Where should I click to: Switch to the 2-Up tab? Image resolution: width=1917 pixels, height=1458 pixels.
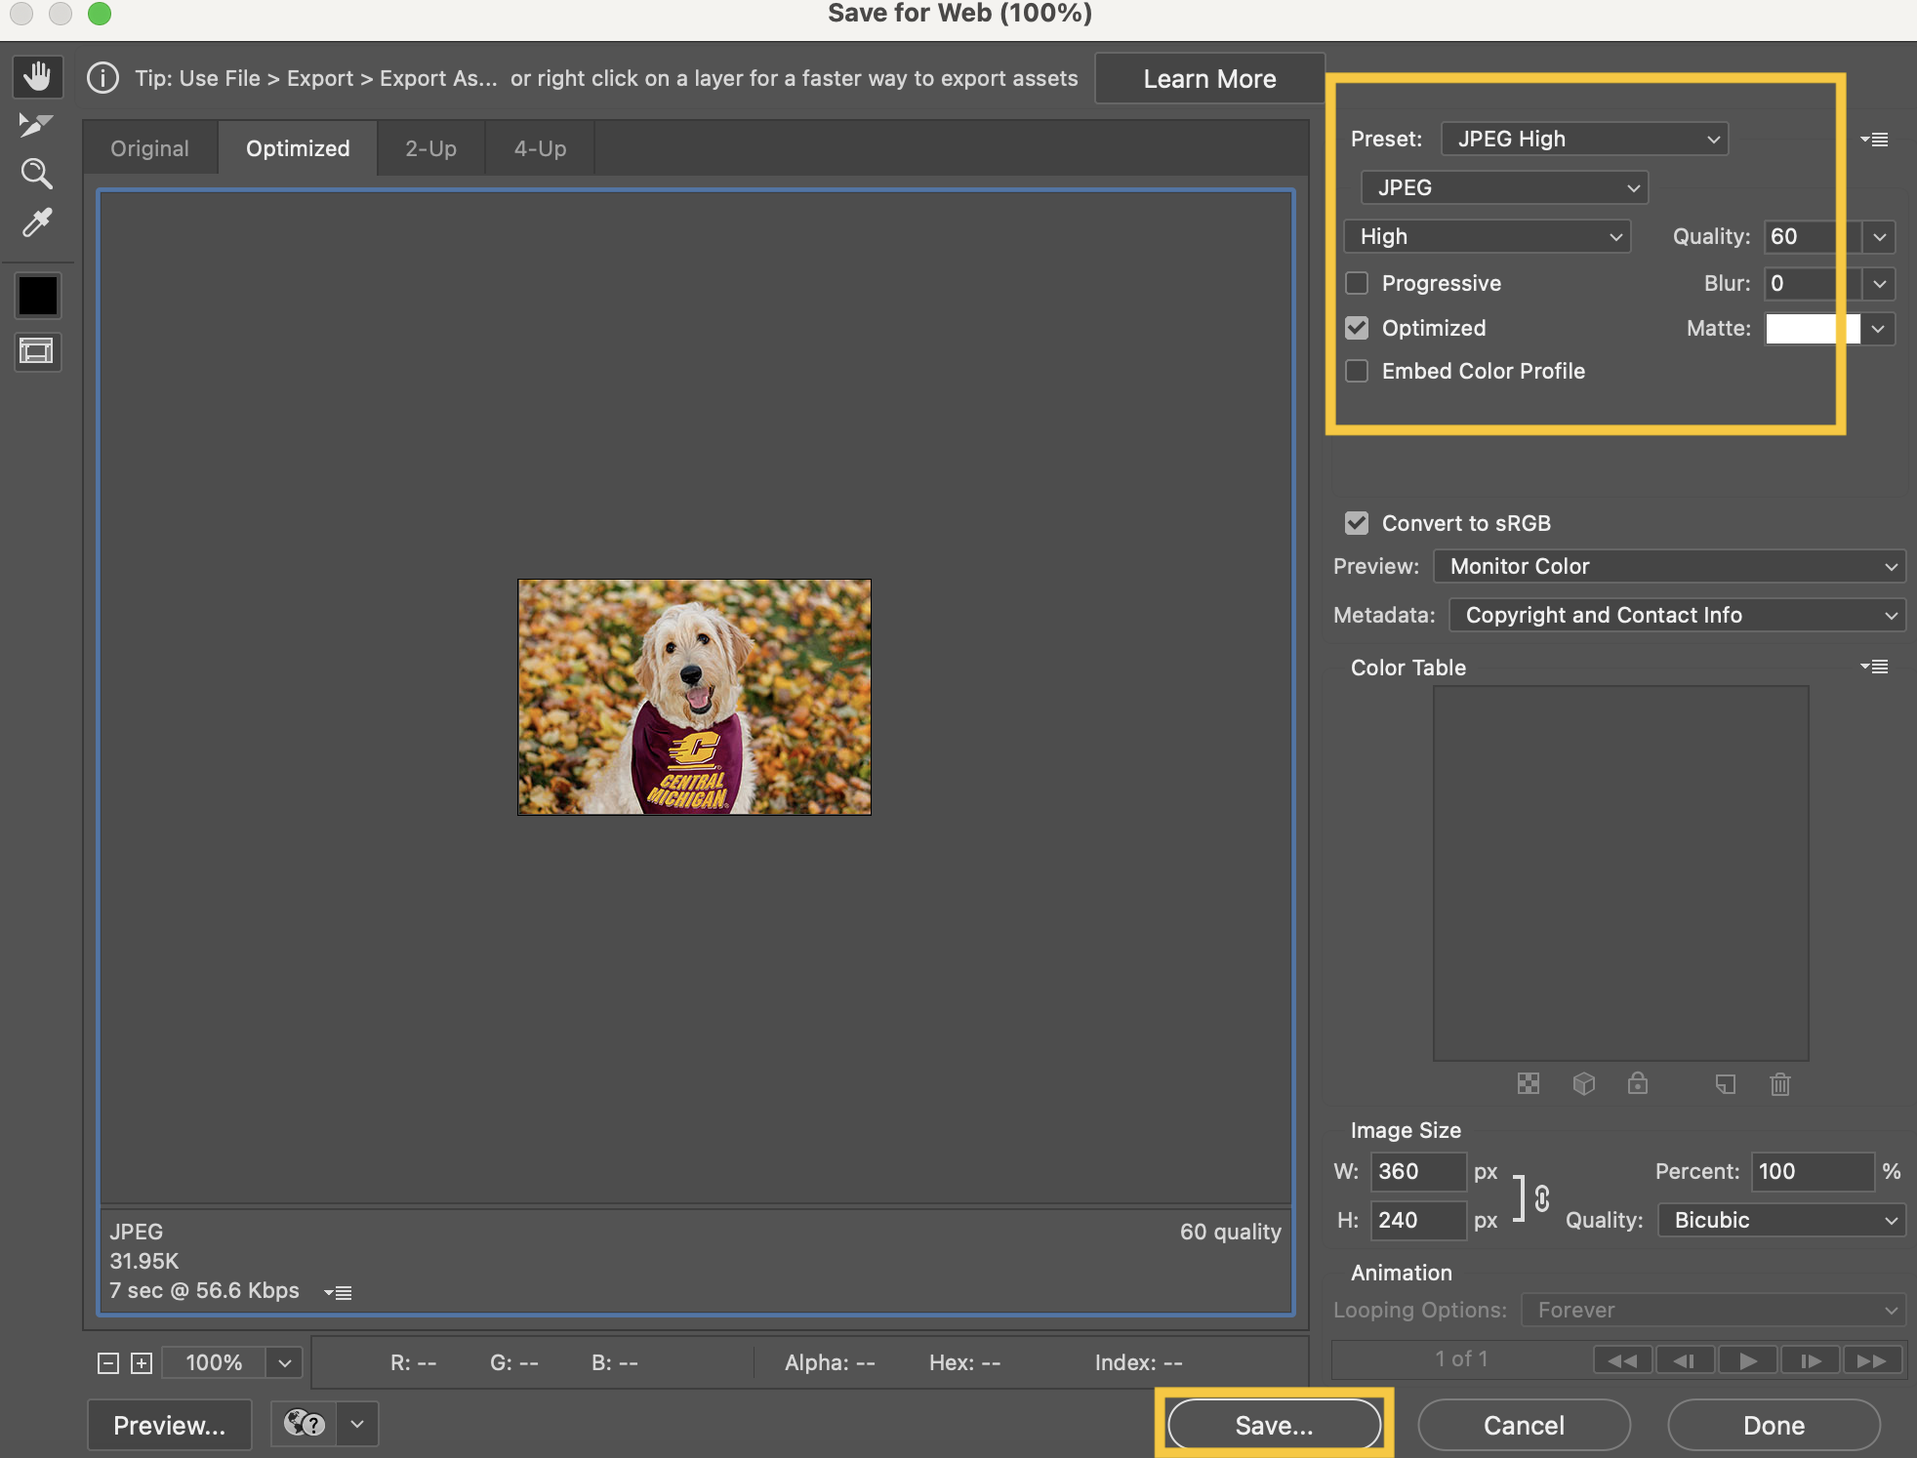click(x=430, y=148)
